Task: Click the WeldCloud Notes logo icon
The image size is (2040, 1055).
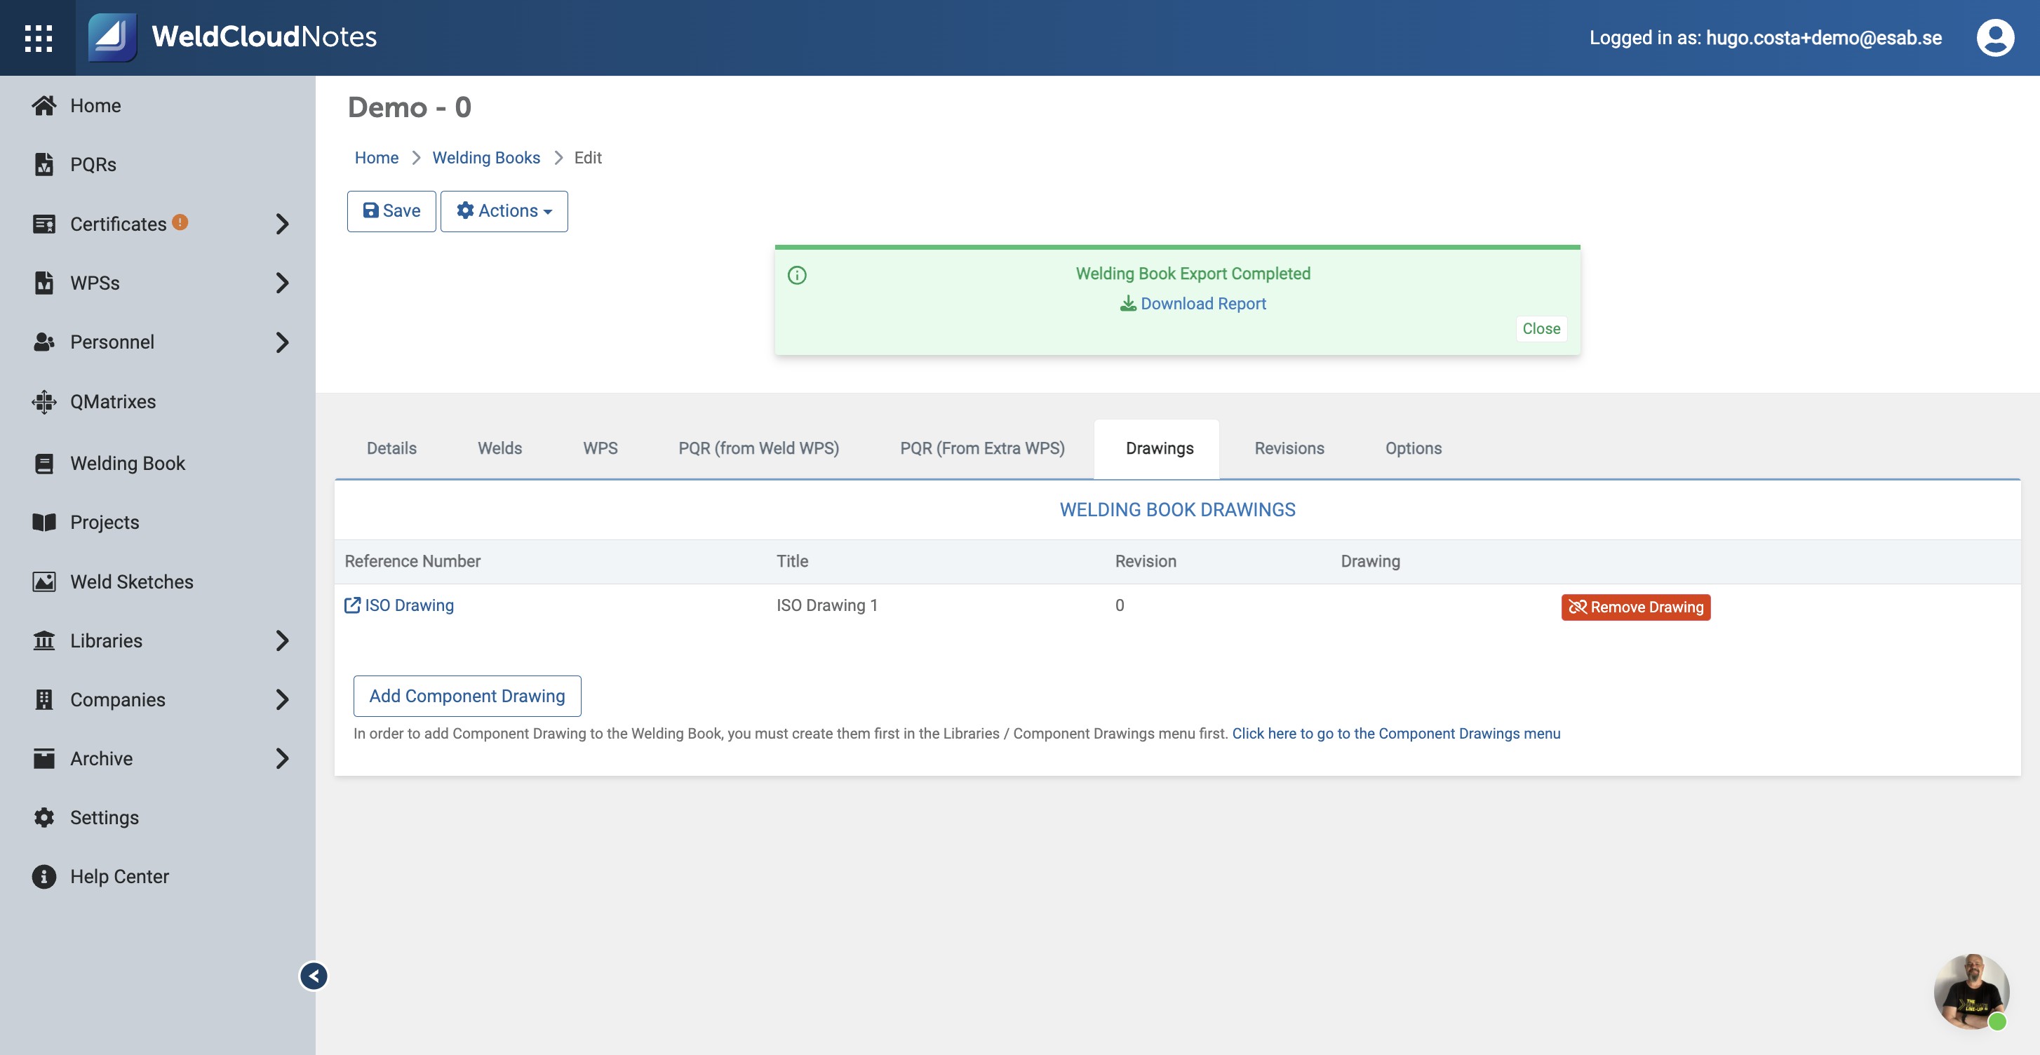Action: (x=112, y=36)
